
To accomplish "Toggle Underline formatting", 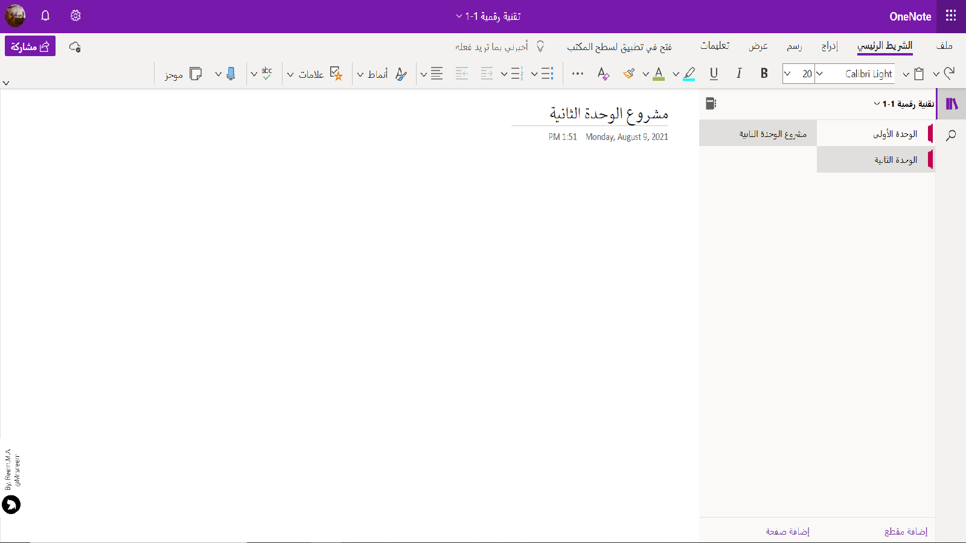I will tap(714, 74).
